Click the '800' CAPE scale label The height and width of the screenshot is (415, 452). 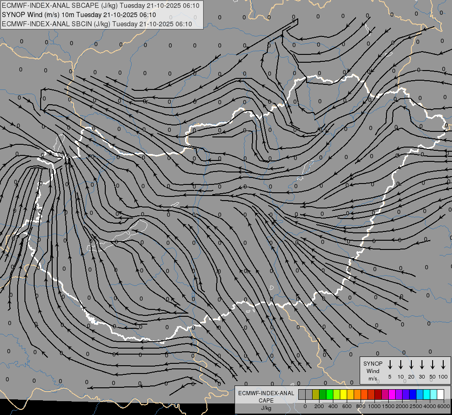tap(361, 406)
